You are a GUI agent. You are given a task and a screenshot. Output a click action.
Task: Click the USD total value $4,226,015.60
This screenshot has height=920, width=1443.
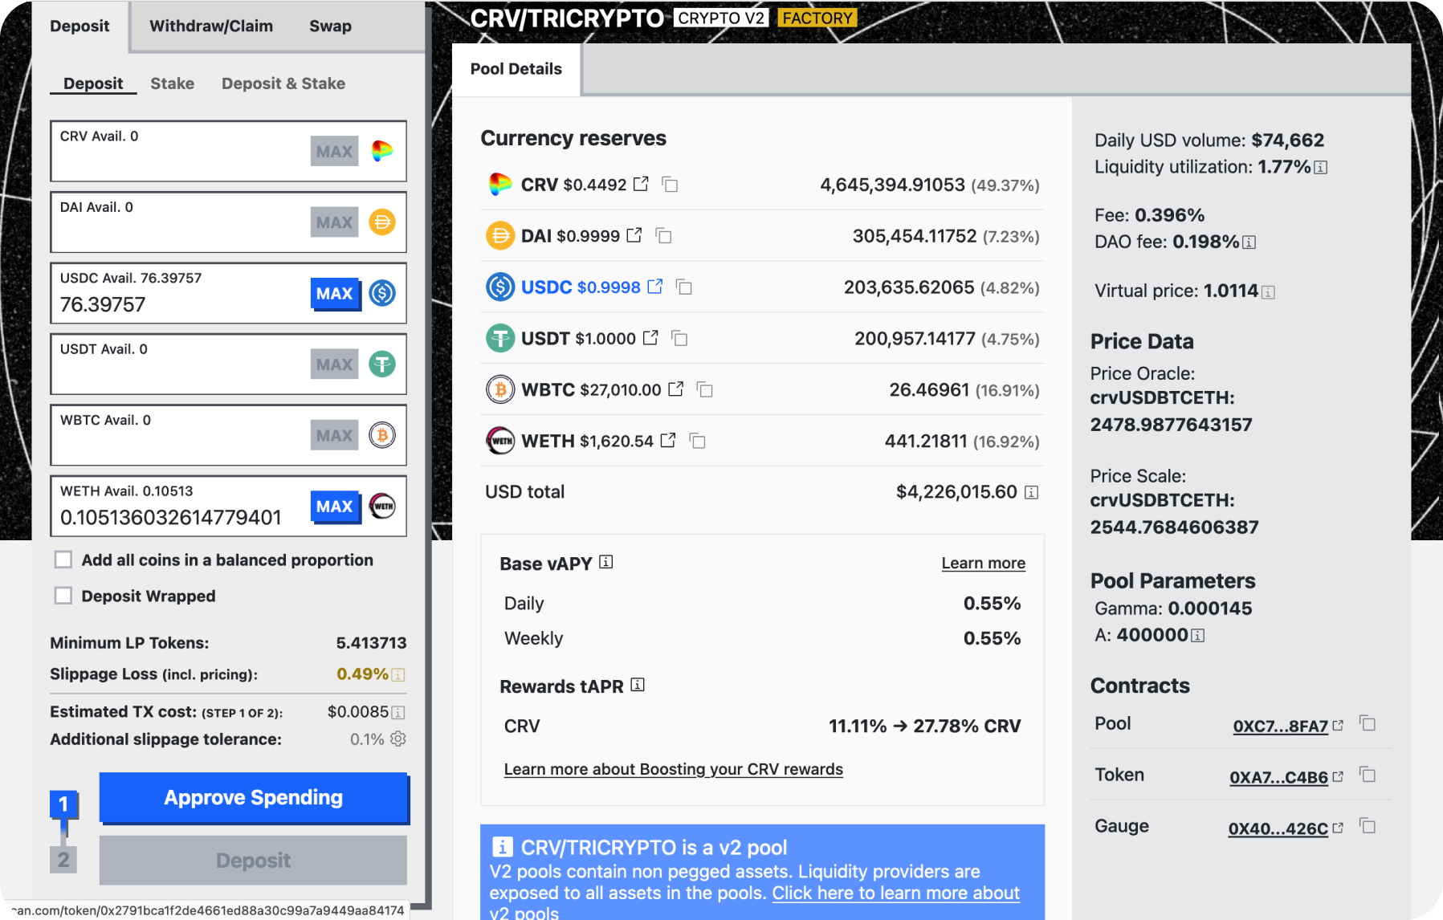point(956,492)
